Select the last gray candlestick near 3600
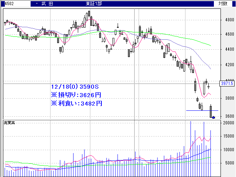236x177 pixels. (x=211, y=111)
